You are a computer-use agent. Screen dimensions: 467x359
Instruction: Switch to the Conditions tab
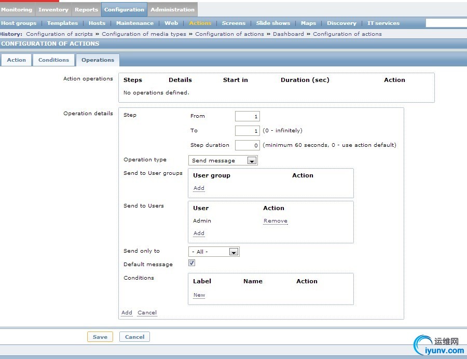coord(53,60)
